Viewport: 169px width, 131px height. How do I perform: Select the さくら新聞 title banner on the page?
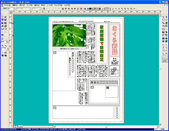click(x=115, y=40)
